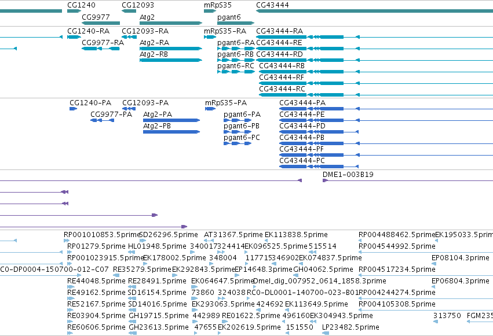This screenshot has height=336, width=493.
Task: Select EST RE35279.5prime
Action: 116,275
